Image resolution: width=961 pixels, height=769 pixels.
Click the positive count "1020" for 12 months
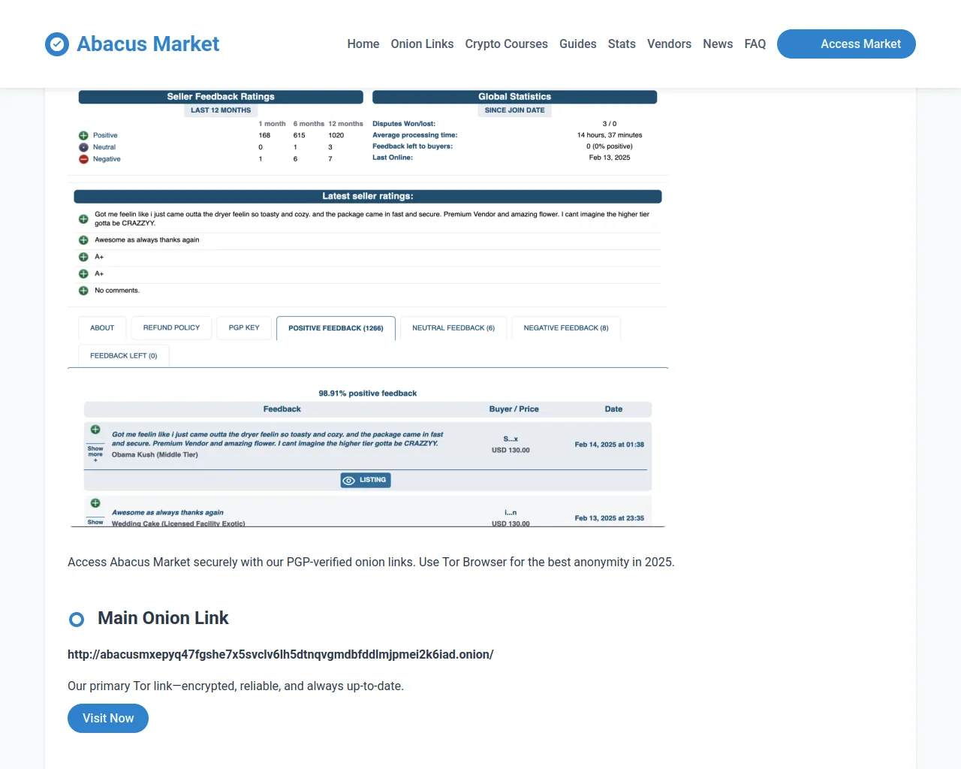pyautogui.click(x=336, y=136)
